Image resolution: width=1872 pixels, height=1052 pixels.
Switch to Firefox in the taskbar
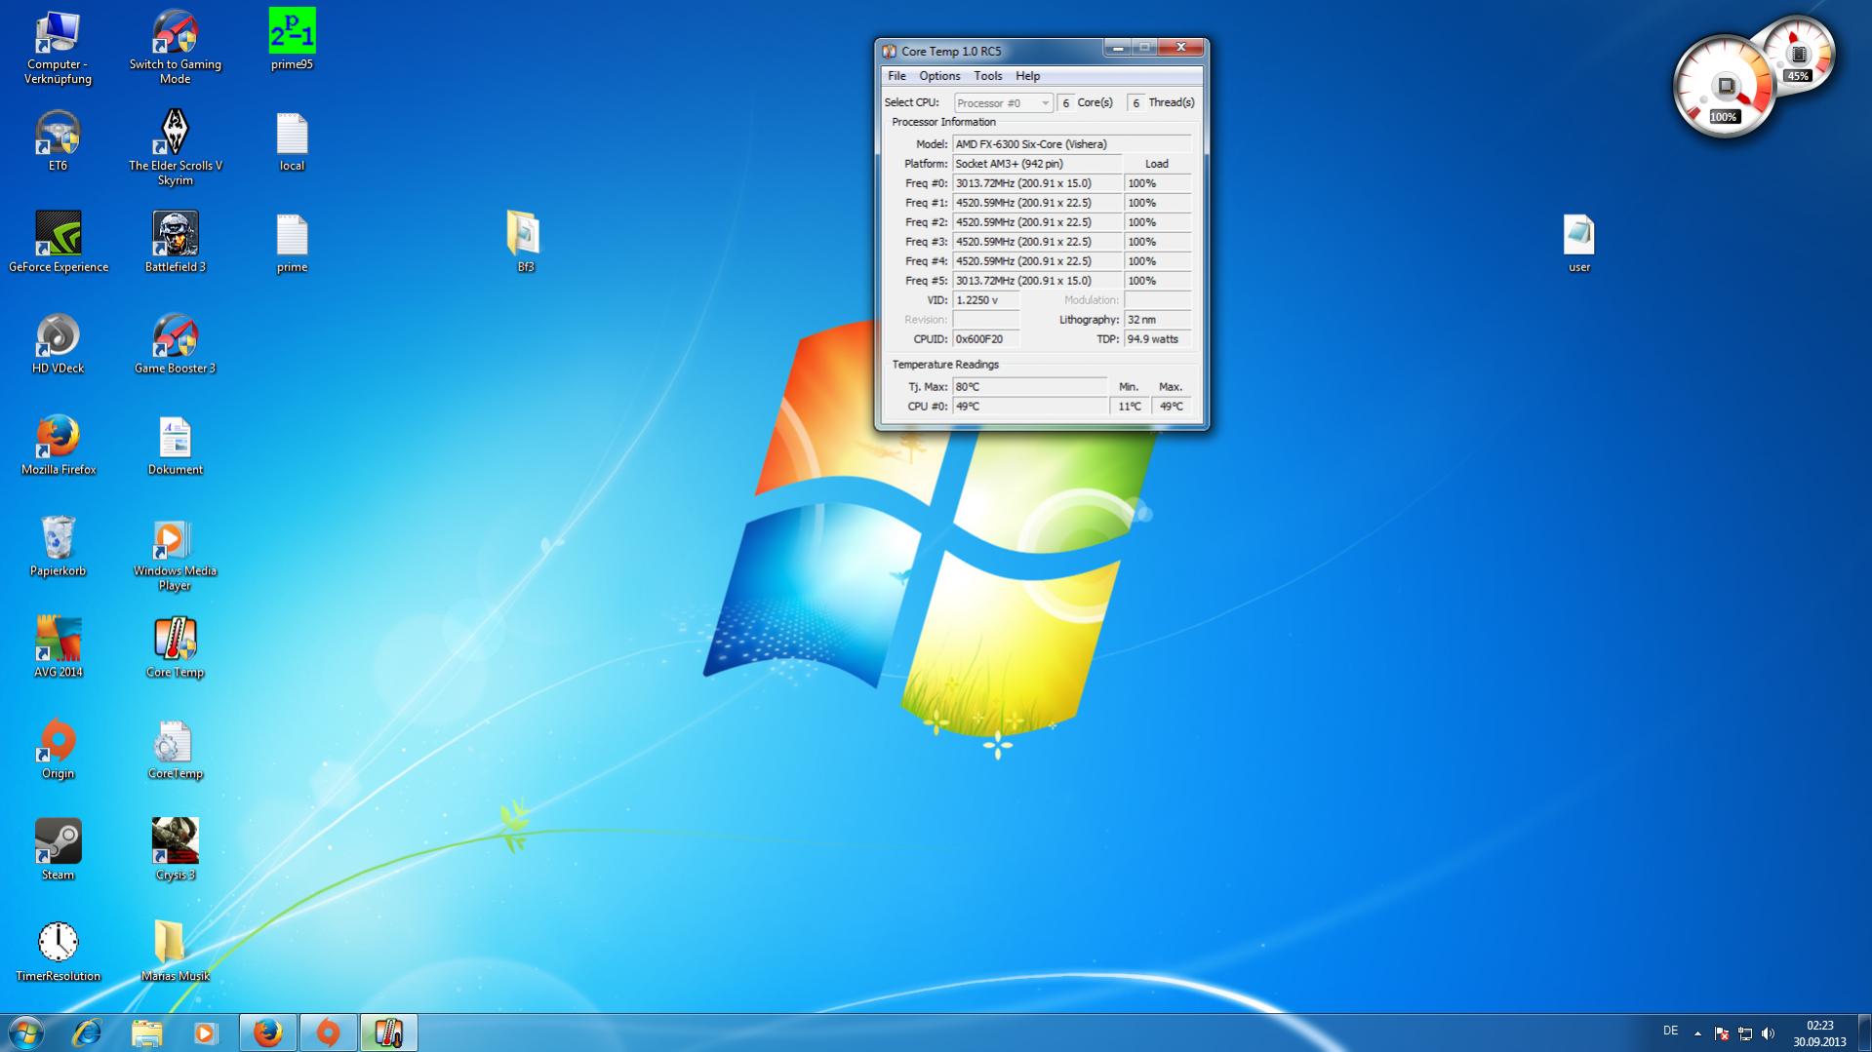tap(268, 1033)
